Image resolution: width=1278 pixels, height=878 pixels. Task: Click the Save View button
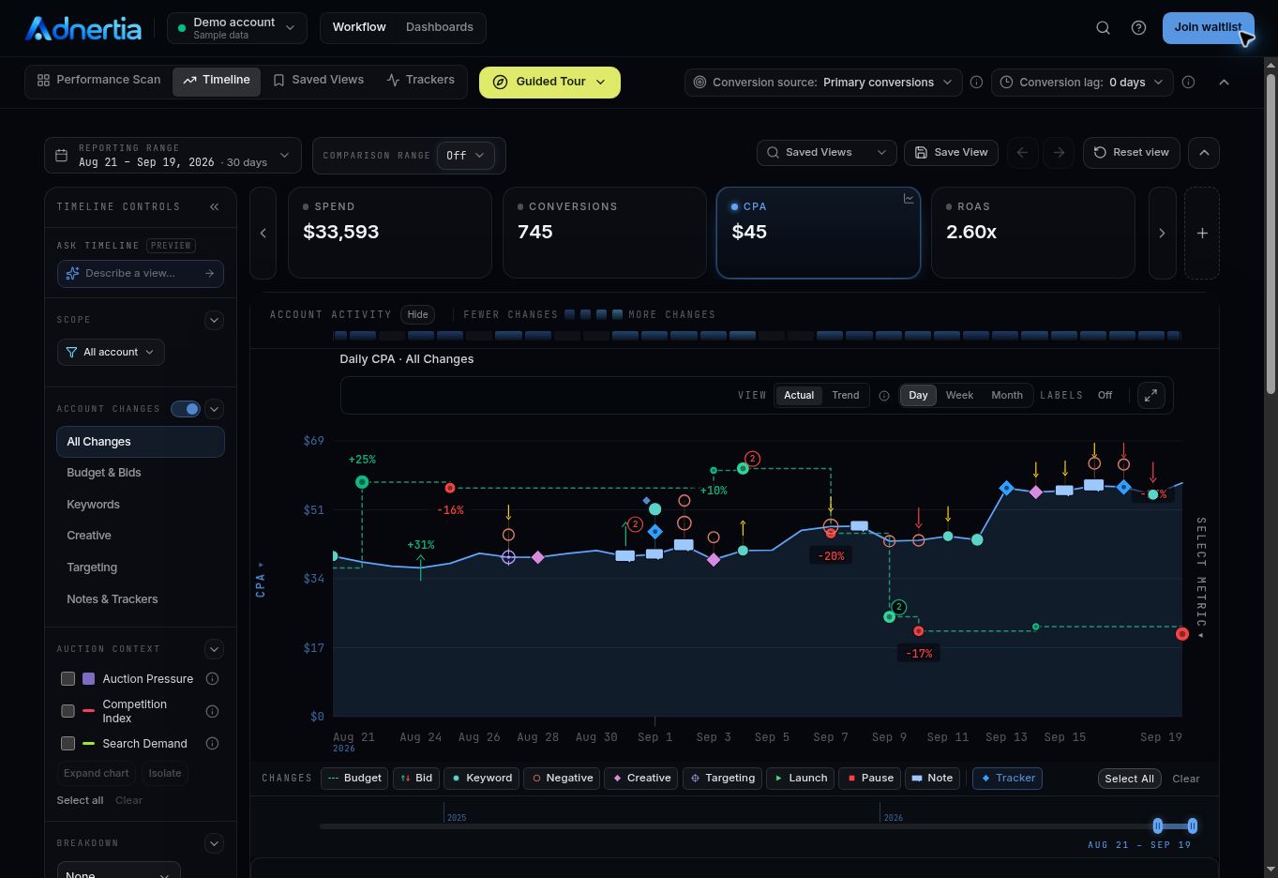951,153
